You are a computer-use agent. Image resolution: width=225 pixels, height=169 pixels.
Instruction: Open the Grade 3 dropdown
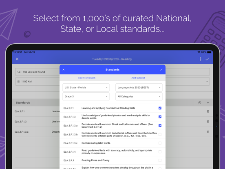click(x=86, y=96)
